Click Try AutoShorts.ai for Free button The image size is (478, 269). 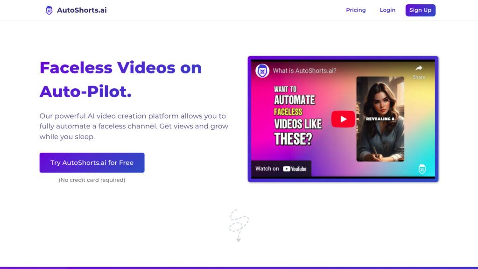[x=92, y=163]
